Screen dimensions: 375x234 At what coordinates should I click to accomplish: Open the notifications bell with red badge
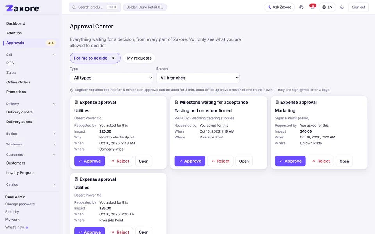tap(312, 7)
